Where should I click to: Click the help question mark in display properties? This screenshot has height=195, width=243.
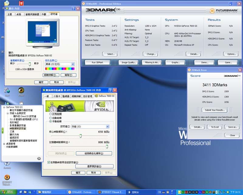74,9
